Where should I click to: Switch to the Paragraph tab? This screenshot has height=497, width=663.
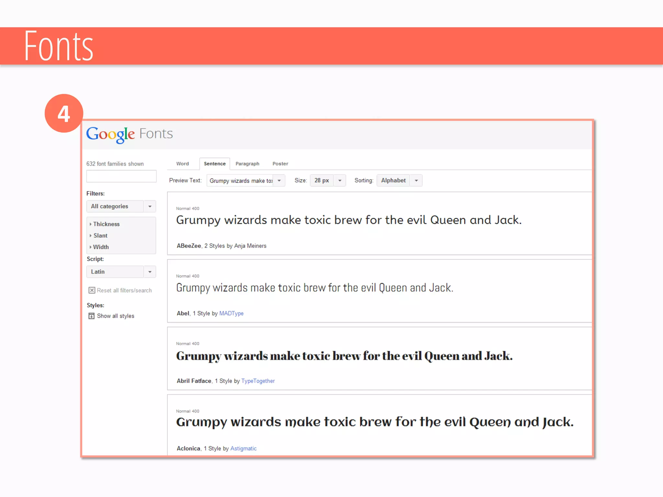pos(247,164)
